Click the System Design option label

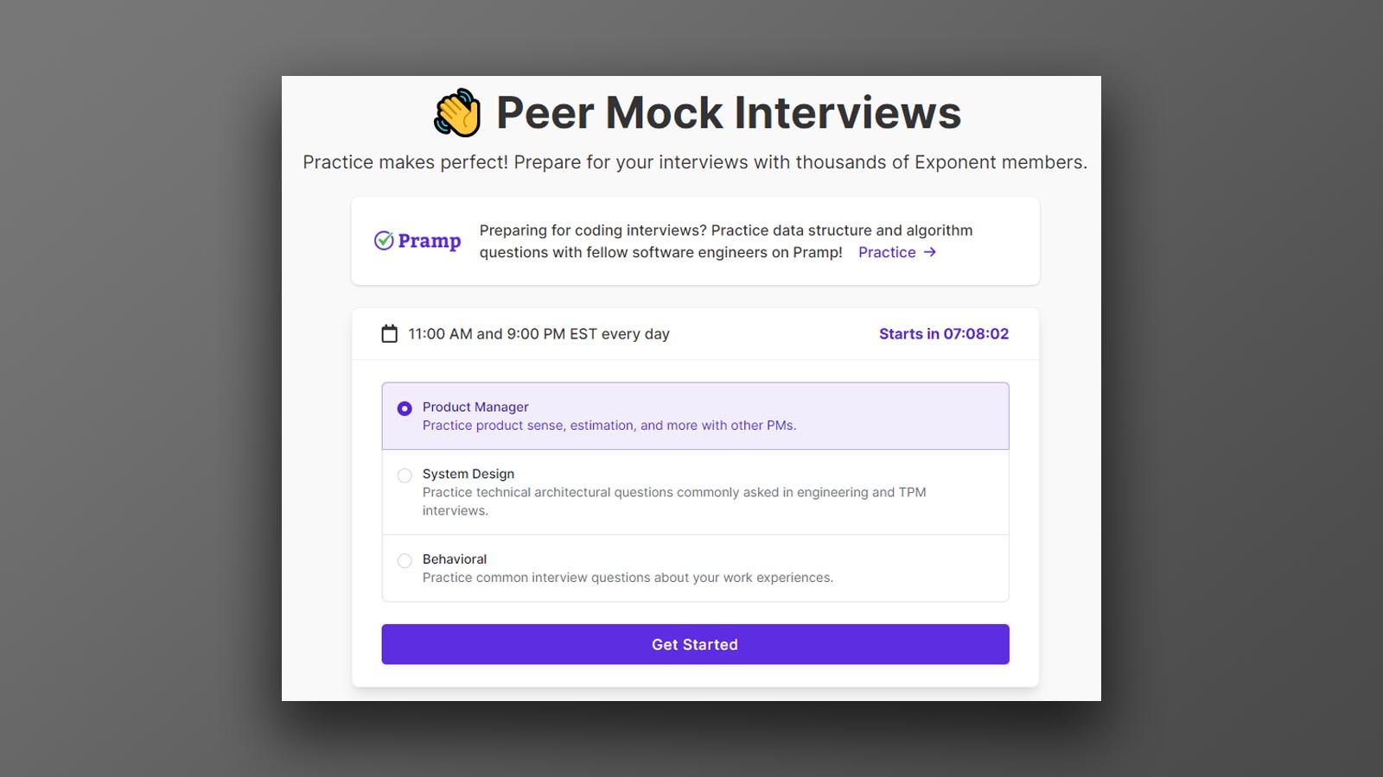468,474
